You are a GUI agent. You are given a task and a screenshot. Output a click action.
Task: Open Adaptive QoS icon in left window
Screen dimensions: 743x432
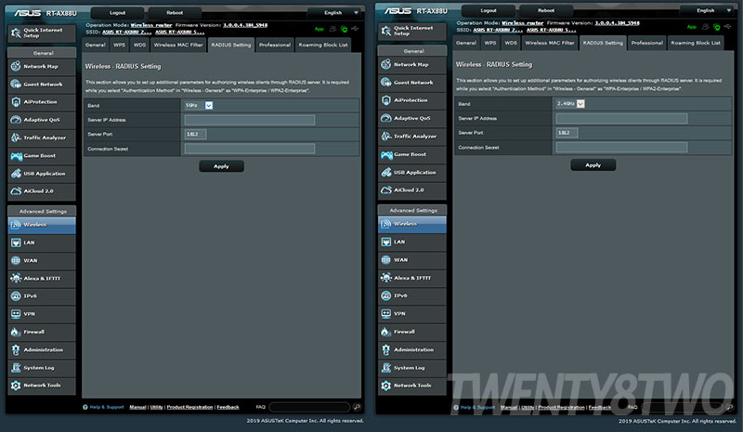[x=16, y=120]
